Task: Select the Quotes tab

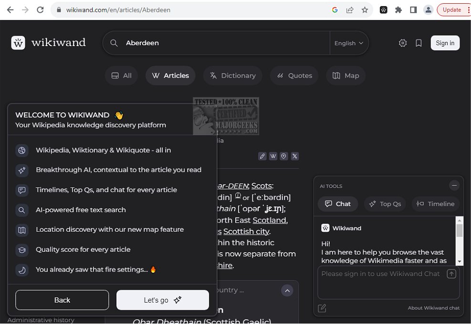Action: coord(294,76)
